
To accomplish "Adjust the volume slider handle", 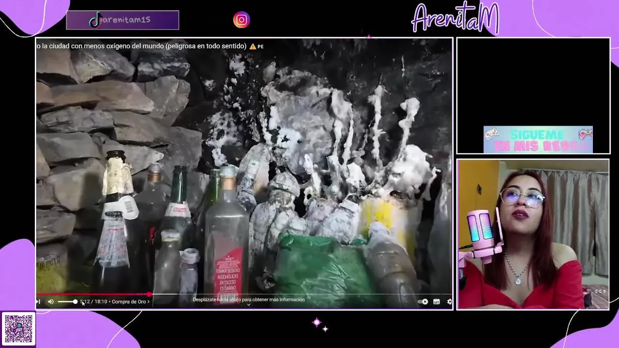I will point(75,302).
